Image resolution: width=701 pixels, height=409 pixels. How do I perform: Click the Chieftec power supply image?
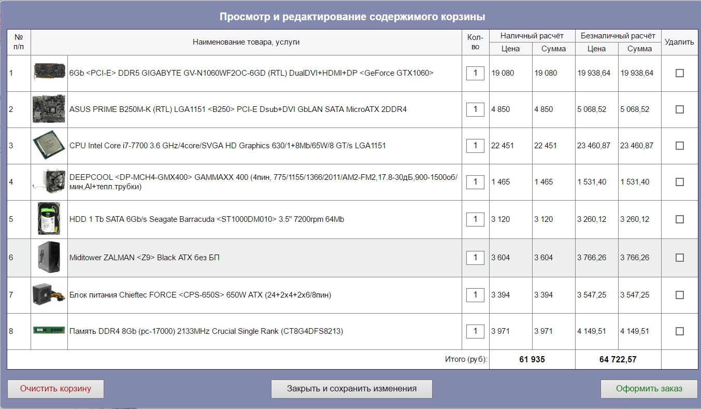point(49,295)
